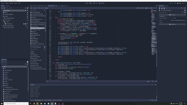Open the AssetLib workspace

pyautogui.click(x=102, y=3)
